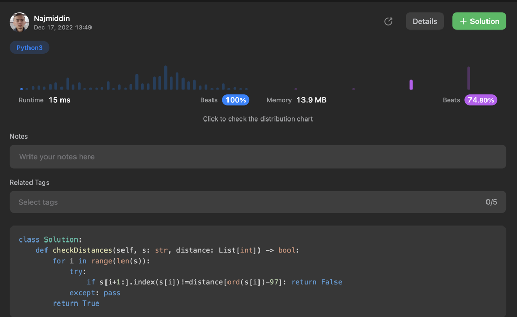Expand the Details panel
517x317 pixels.
(424, 21)
